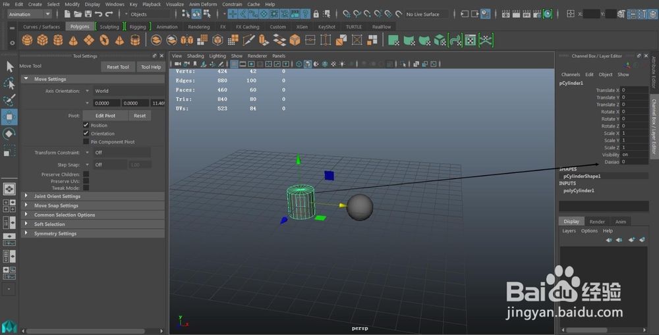Create a polygon sphere from the shelf

[27, 40]
